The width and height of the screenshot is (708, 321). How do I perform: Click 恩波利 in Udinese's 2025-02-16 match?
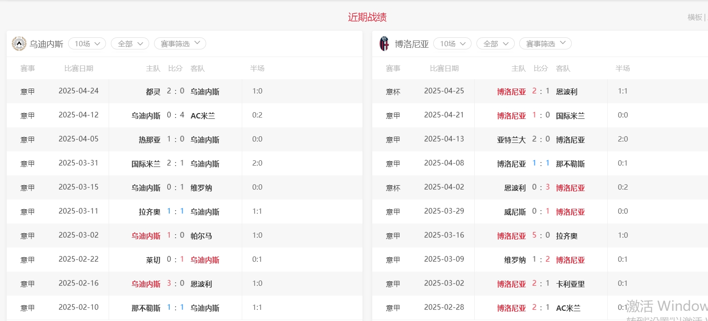(201, 284)
